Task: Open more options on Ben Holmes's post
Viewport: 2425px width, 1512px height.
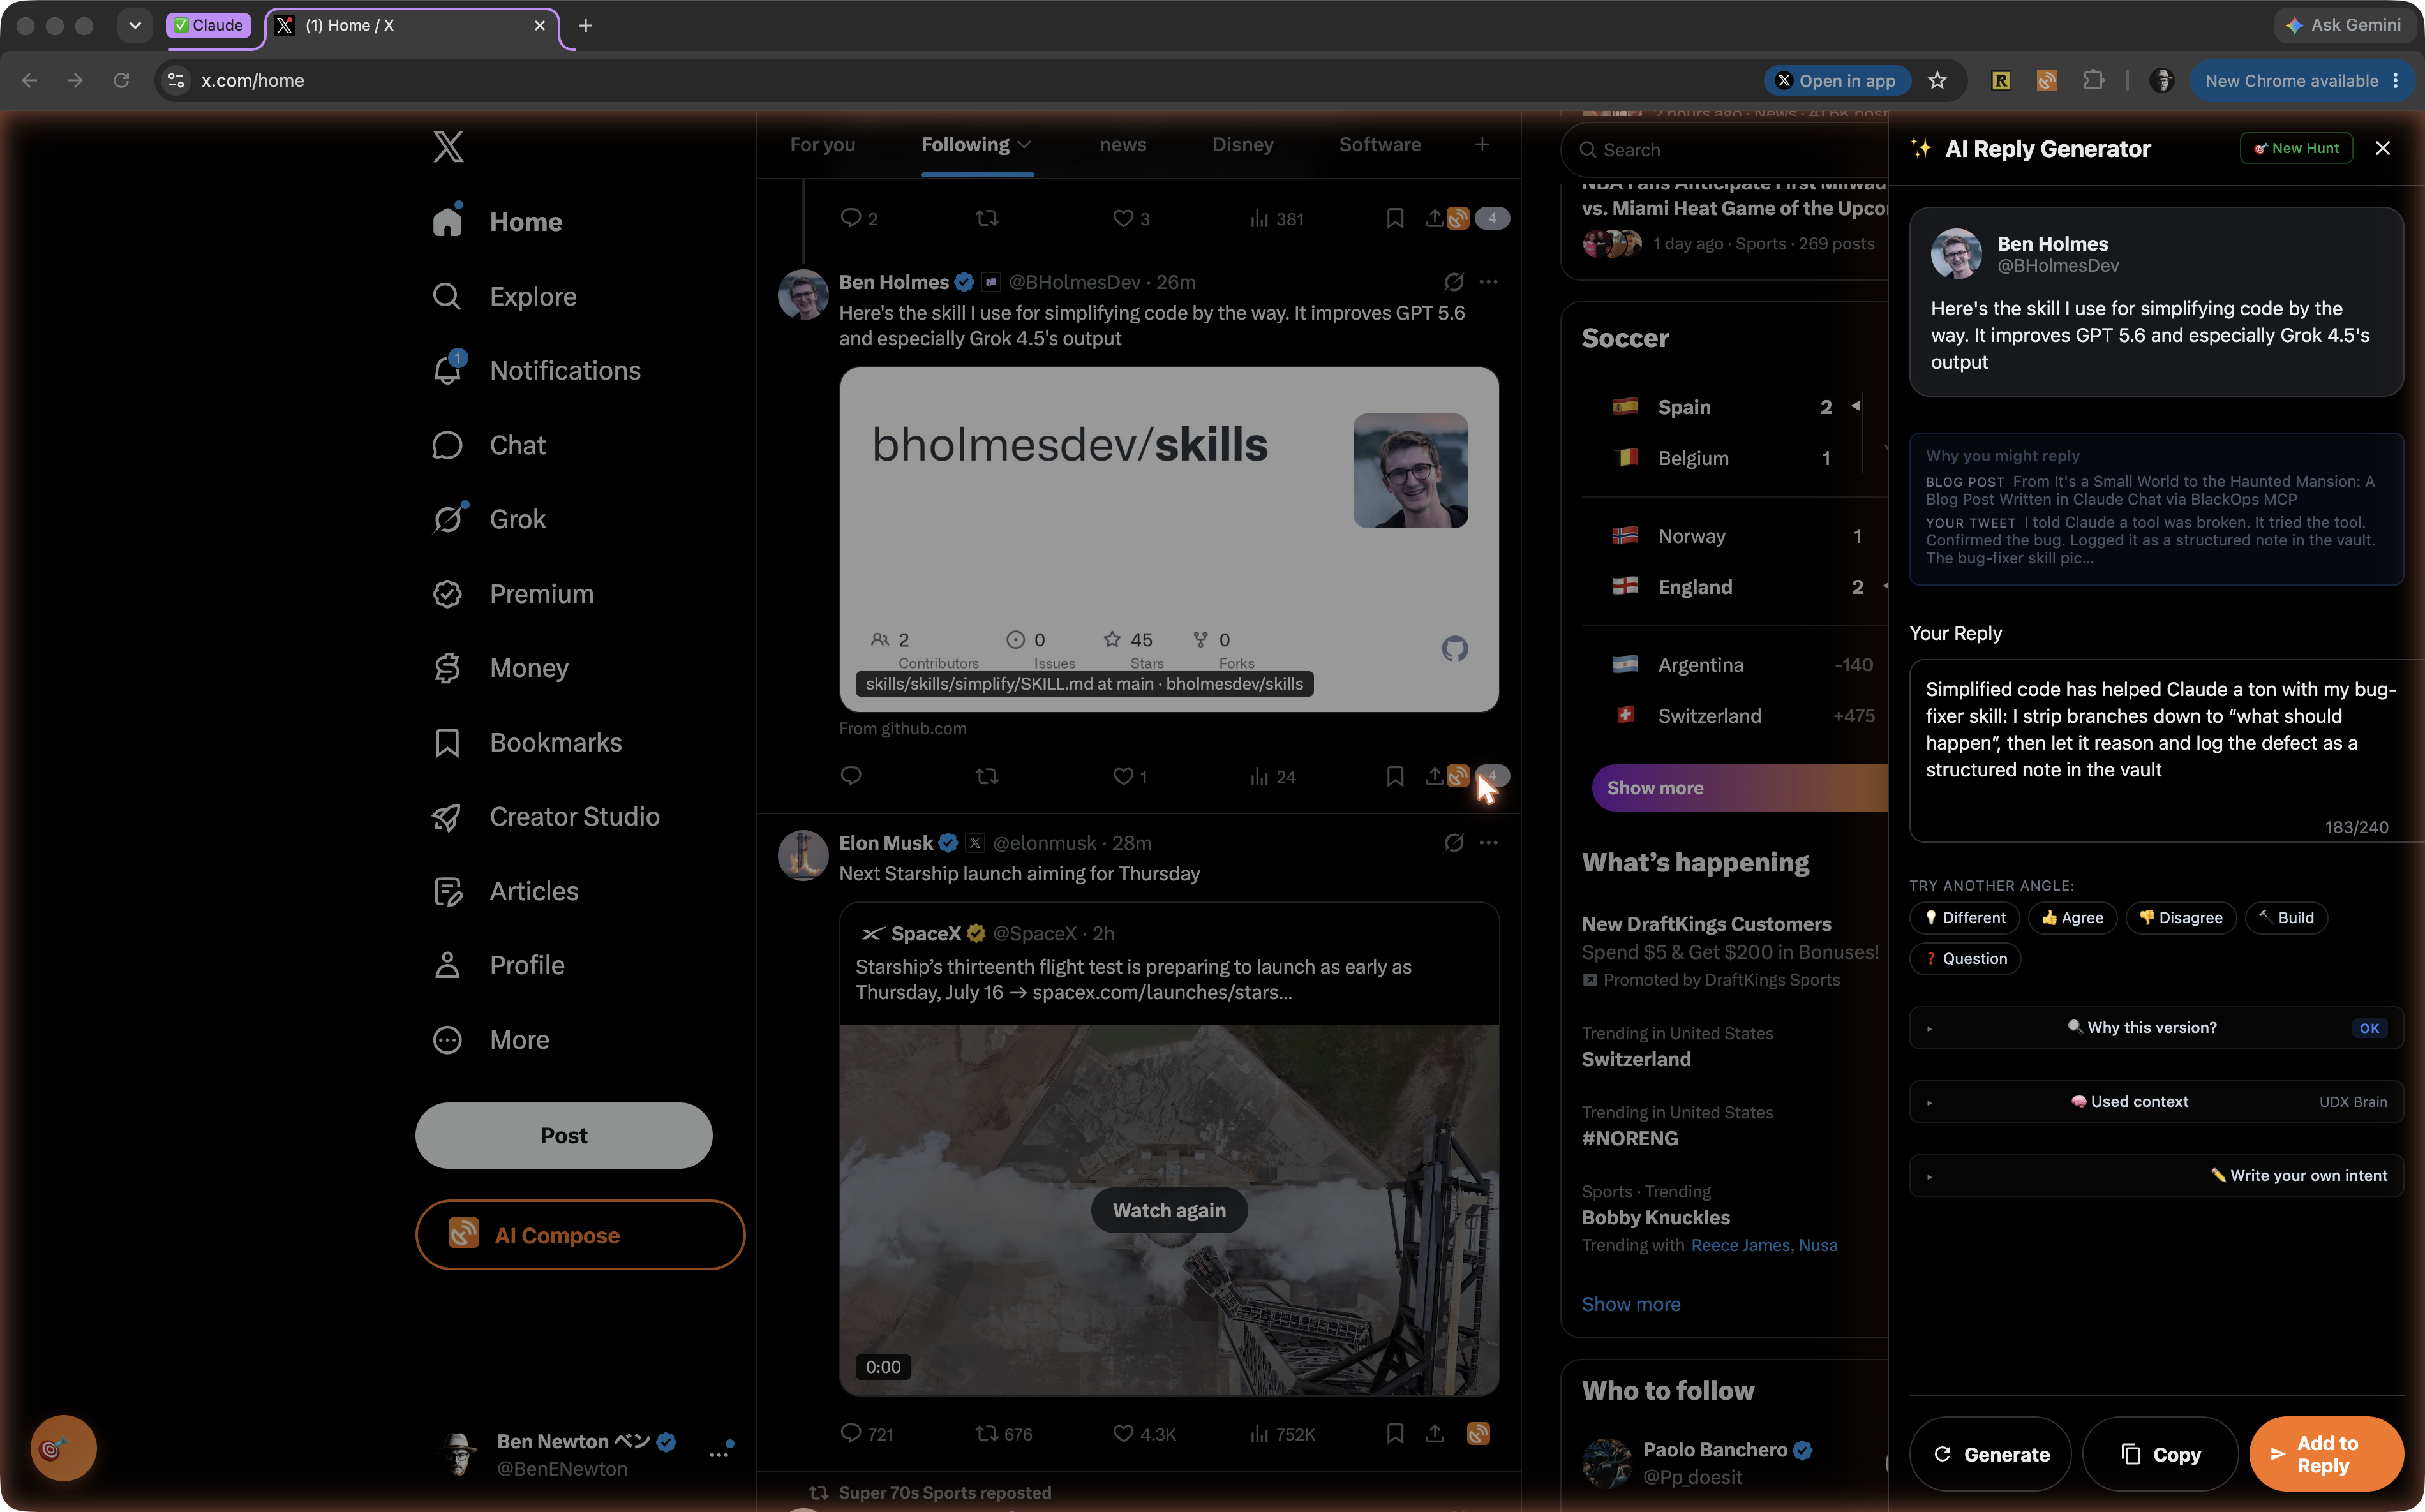Action: (1489, 282)
